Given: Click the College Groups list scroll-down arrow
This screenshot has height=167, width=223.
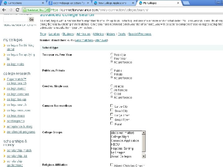Looking at the screenshot, I should click(x=144, y=156).
